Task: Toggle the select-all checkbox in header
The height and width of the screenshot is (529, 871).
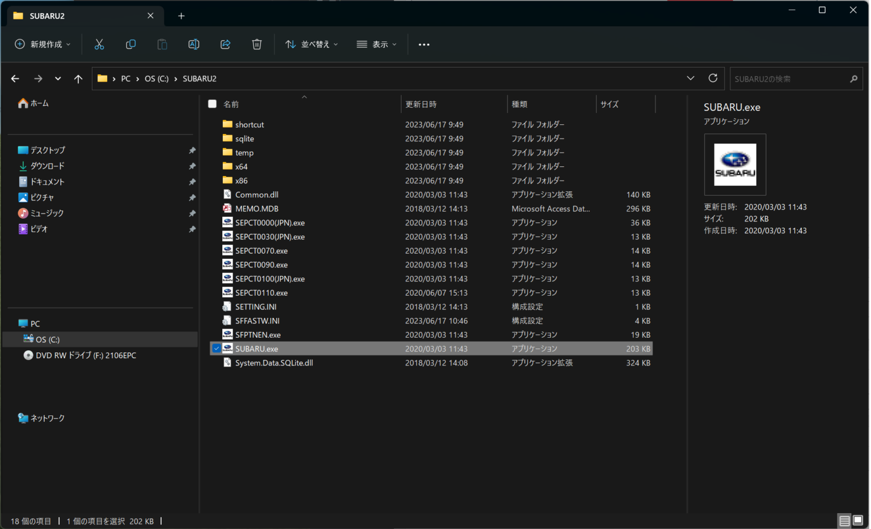Action: pos(212,104)
